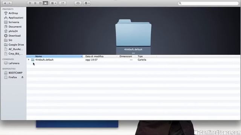Click the CONDIVISI section header

pos(8,59)
